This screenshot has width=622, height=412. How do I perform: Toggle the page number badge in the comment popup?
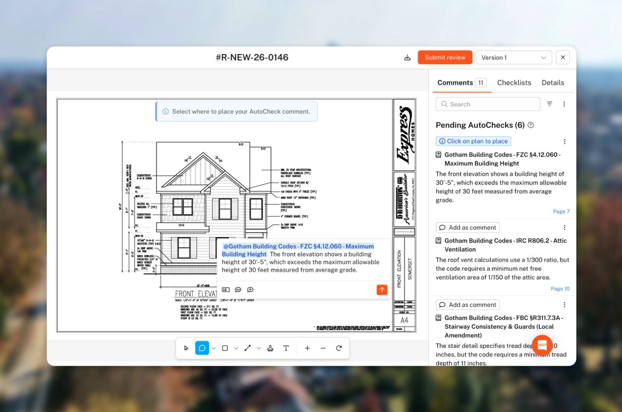(x=225, y=290)
